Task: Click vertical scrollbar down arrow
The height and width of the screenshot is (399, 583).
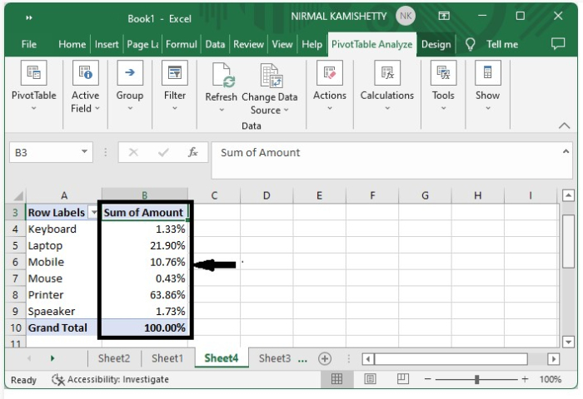Action: pos(568,342)
